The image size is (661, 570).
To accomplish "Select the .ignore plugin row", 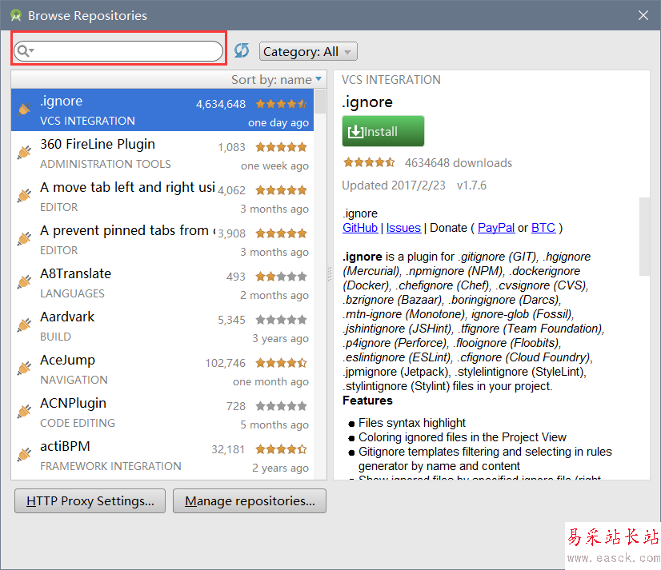I will 162,110.
